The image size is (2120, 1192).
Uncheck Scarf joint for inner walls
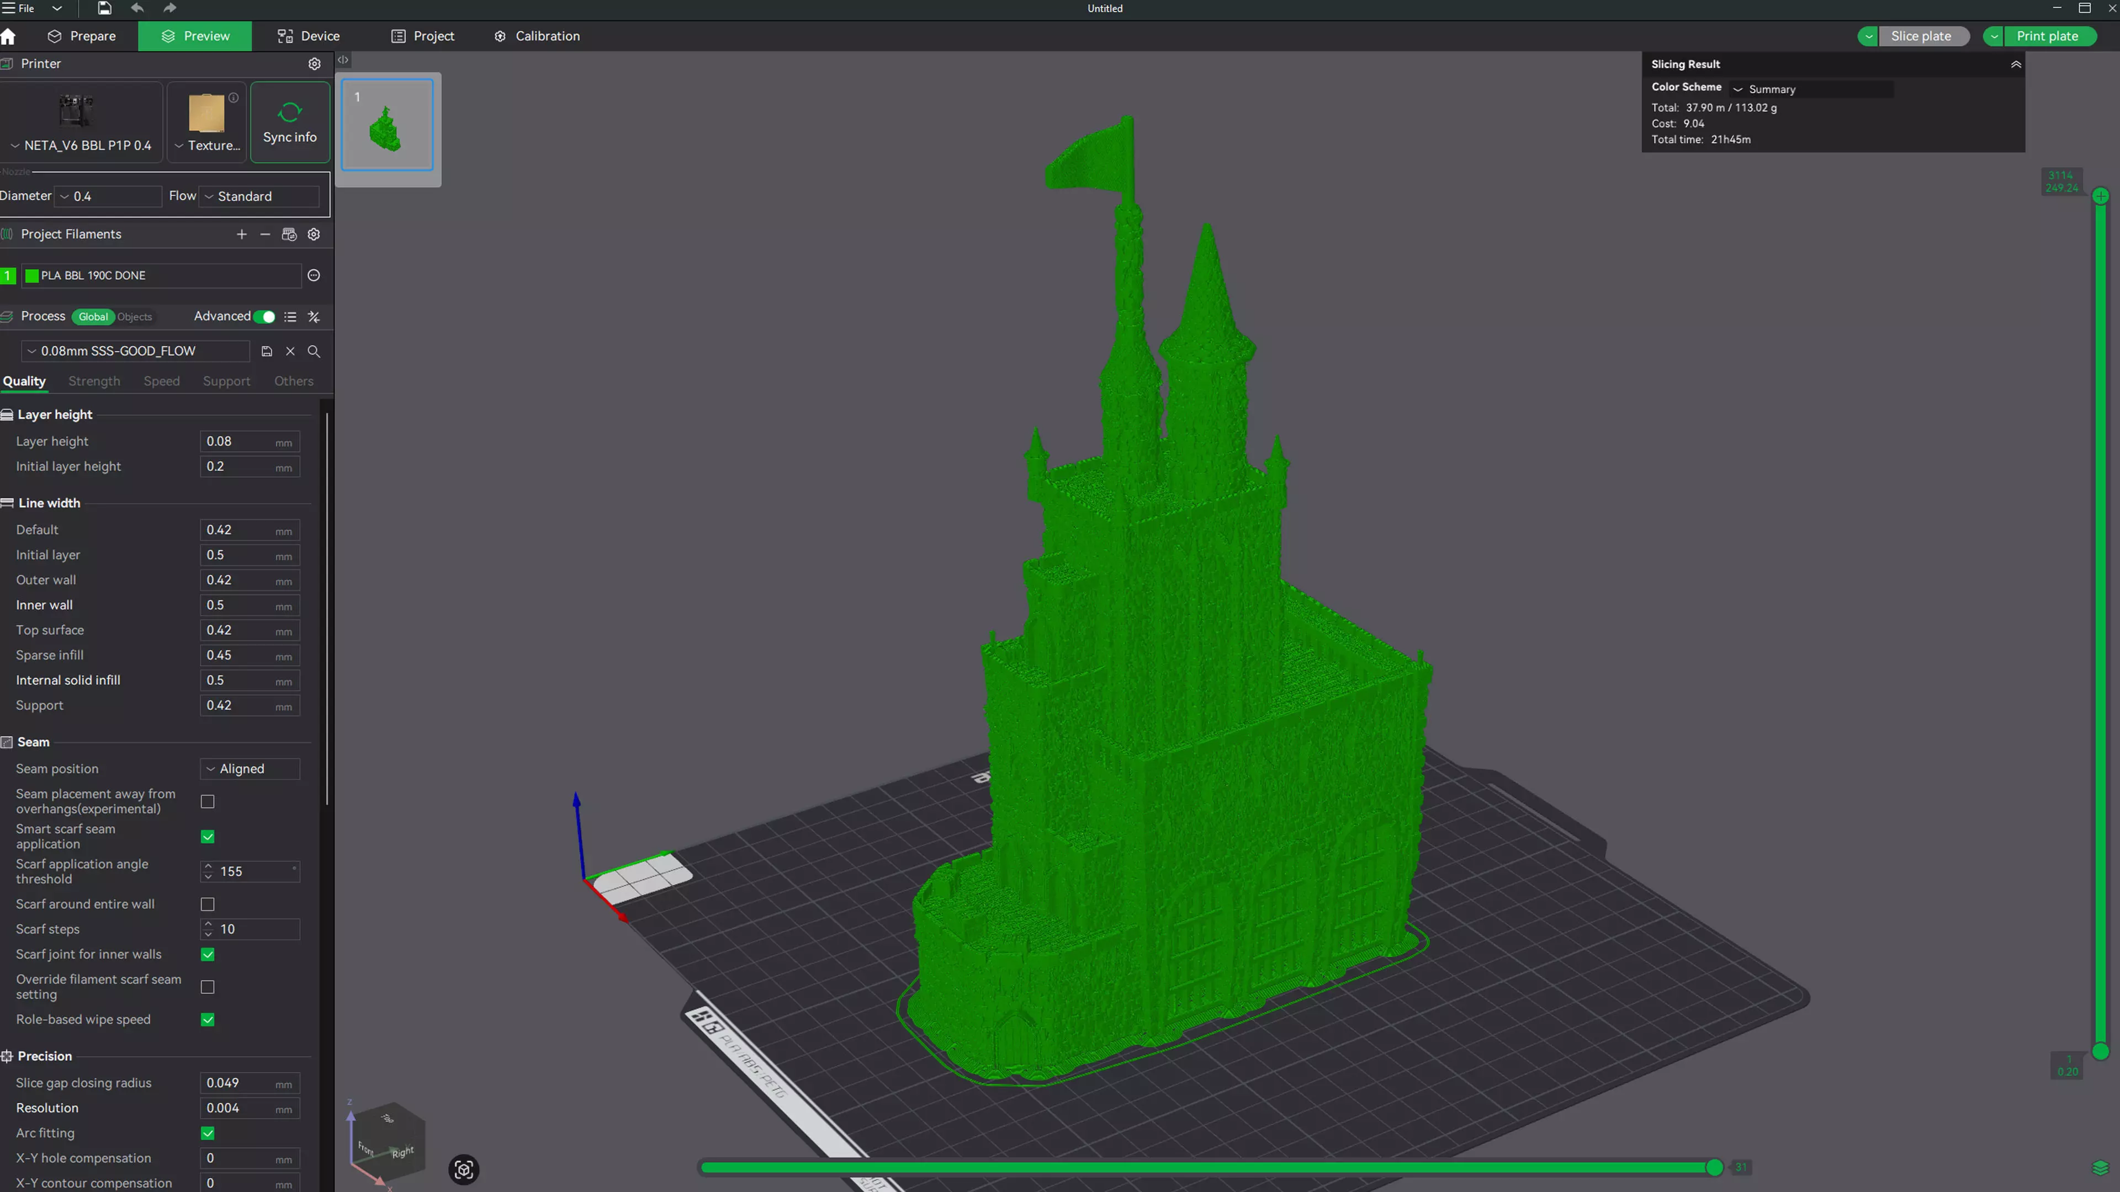click(208, 954)
